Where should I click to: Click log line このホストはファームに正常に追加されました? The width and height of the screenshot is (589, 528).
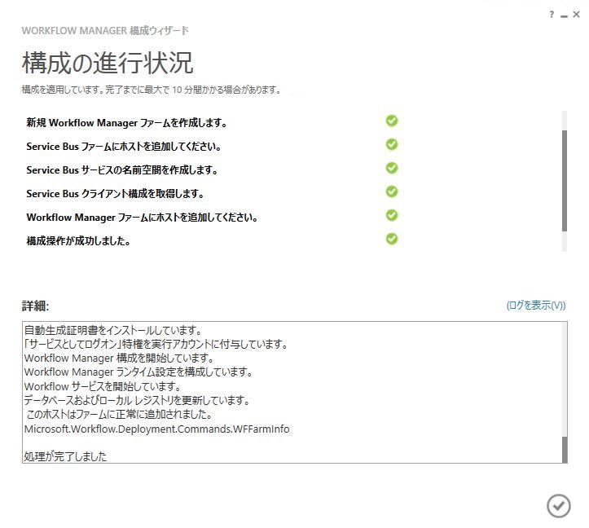pos(120,415)
